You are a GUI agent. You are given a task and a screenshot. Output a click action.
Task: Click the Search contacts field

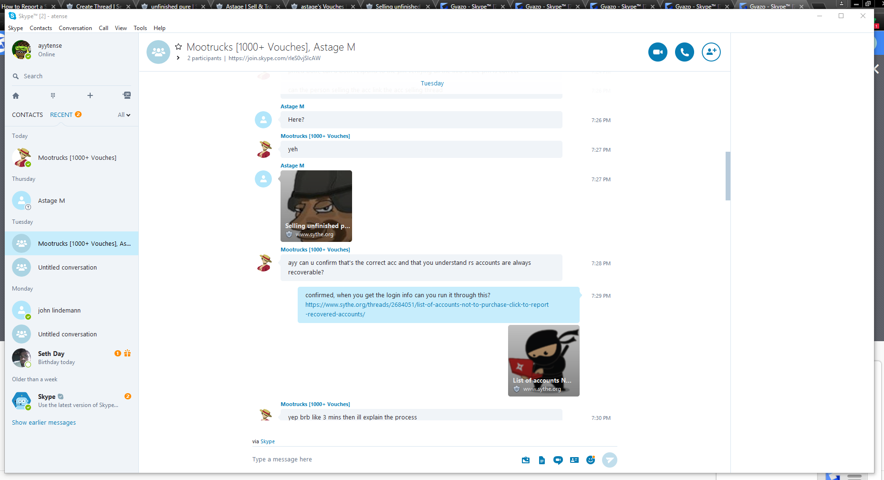click(72, 76)
